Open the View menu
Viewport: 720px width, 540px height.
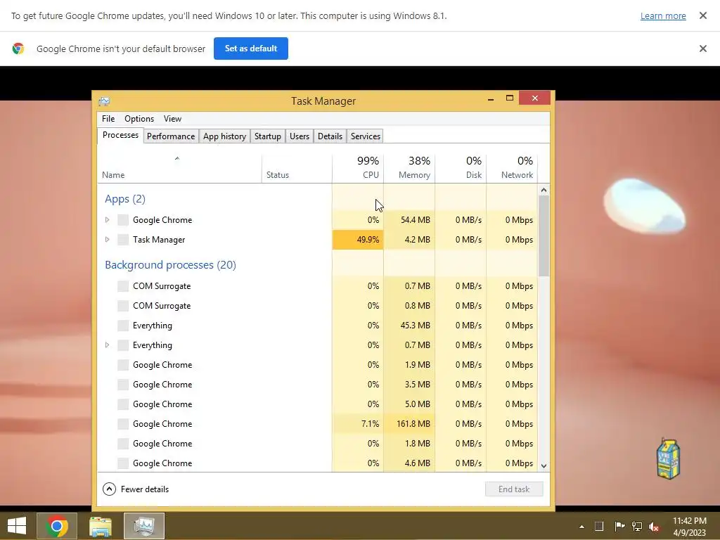[173, 118]
